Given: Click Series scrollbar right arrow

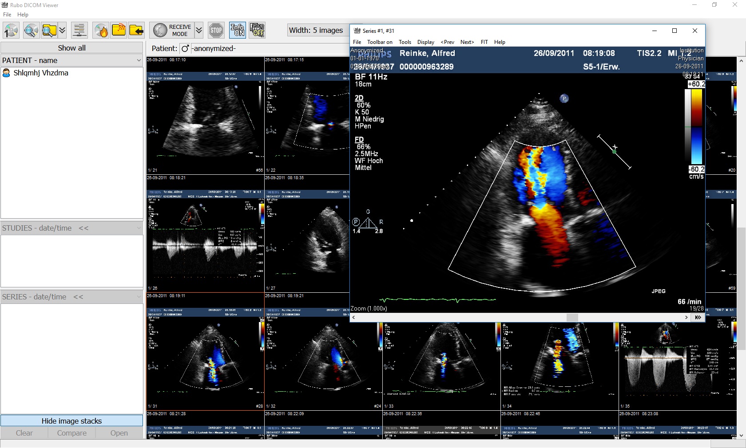Looking at the screenshot, I should click(x=686, y=318).
